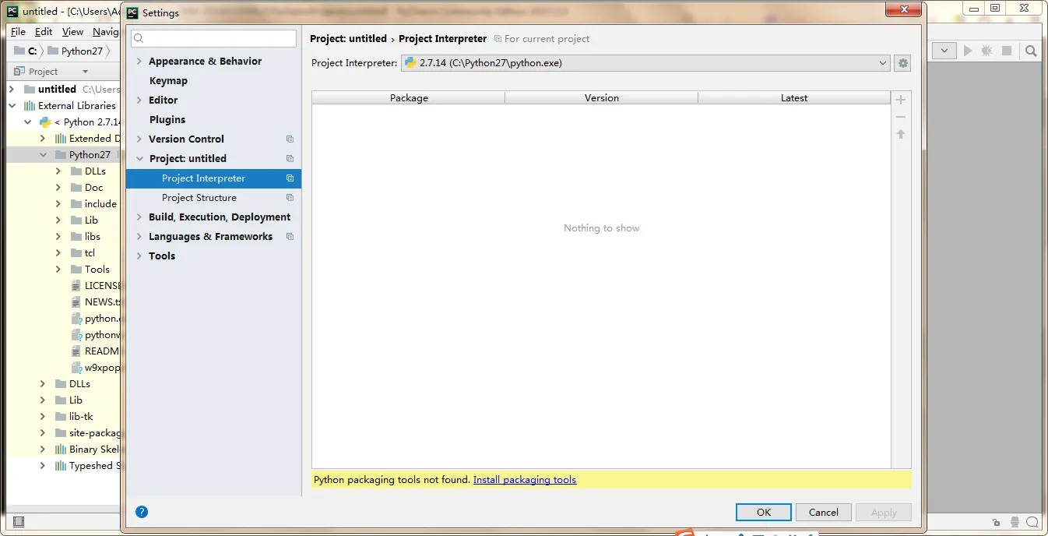Select Project Interpreter settings page
Screen dimensions: 1048x536
point(203,178)
